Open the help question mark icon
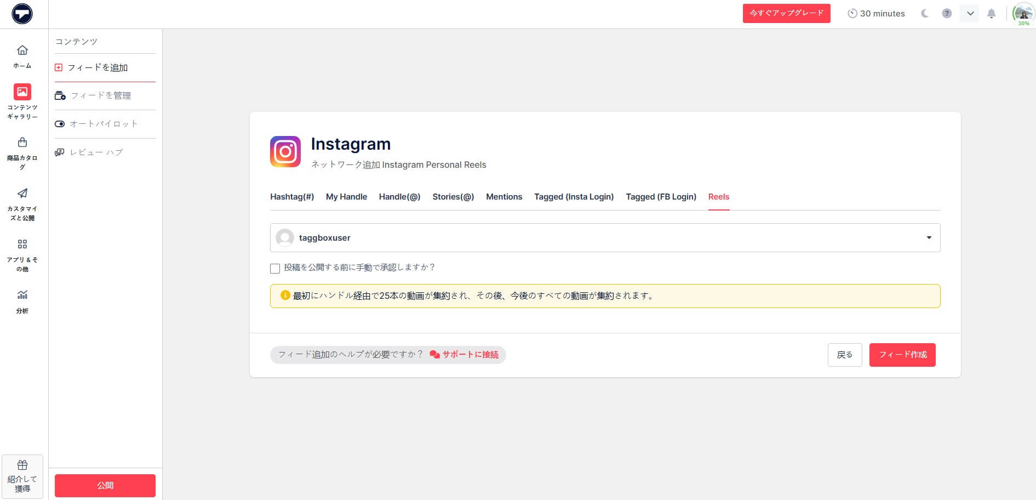 (947, 14)
